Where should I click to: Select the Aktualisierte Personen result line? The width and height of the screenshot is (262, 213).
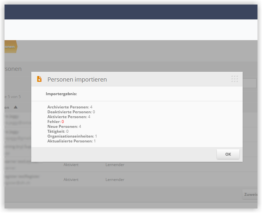72,141
